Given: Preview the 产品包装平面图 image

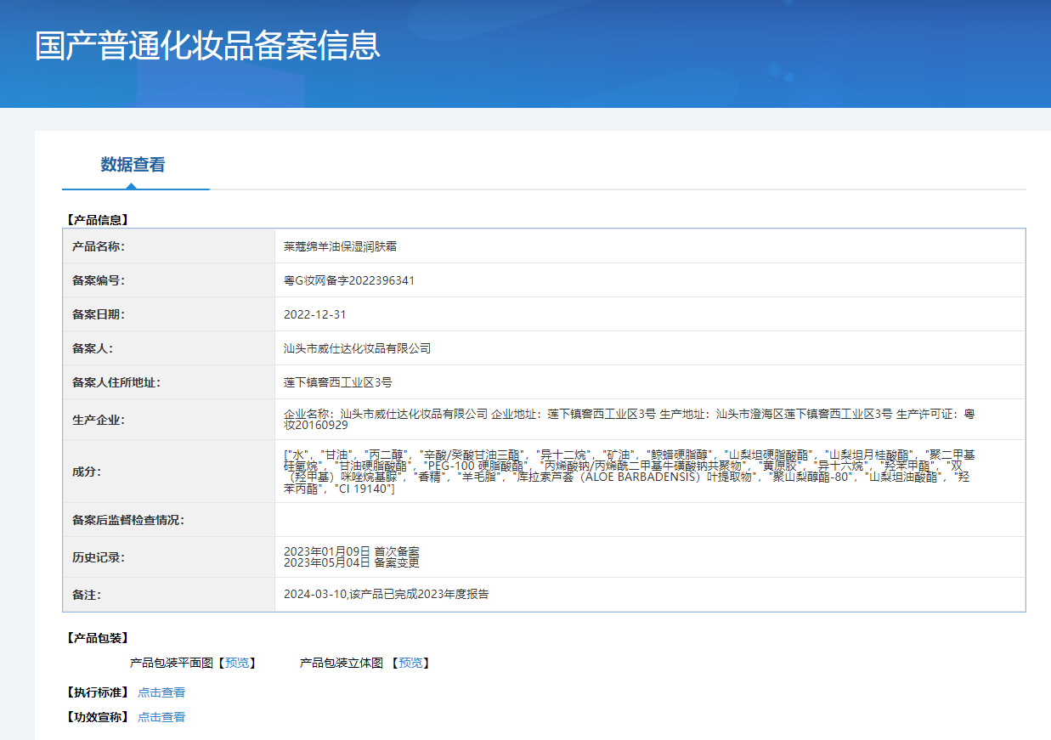Looking at the screenshot, I should point(237,663).
